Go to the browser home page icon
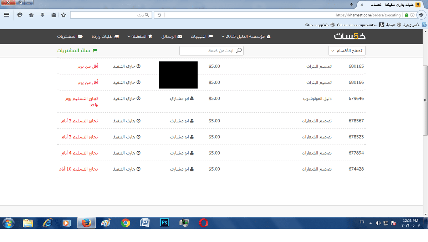This screenshot has width=428, height=242. tap(31, 15)
